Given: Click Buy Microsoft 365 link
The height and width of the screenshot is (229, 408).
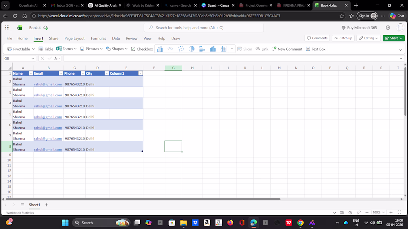Looking at the screenshot, I should click(x=359, y=27).
